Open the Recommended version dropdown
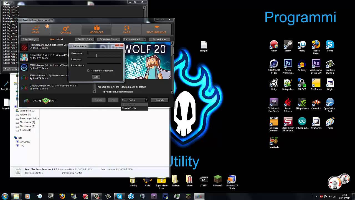This screenshot has width=355, height=200. (135, 39)
